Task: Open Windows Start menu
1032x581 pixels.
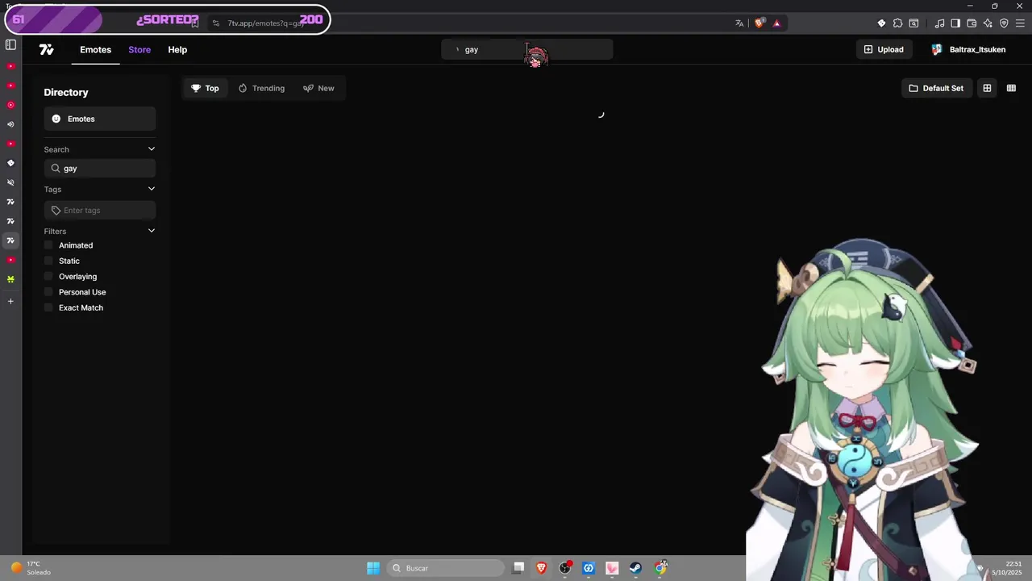Action: (x=373, y=568)
